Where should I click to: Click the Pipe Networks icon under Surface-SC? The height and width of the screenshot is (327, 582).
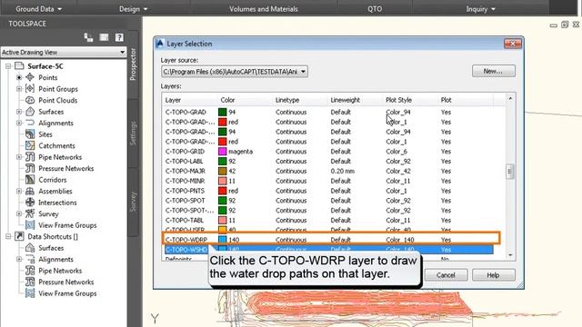[30, 157]
